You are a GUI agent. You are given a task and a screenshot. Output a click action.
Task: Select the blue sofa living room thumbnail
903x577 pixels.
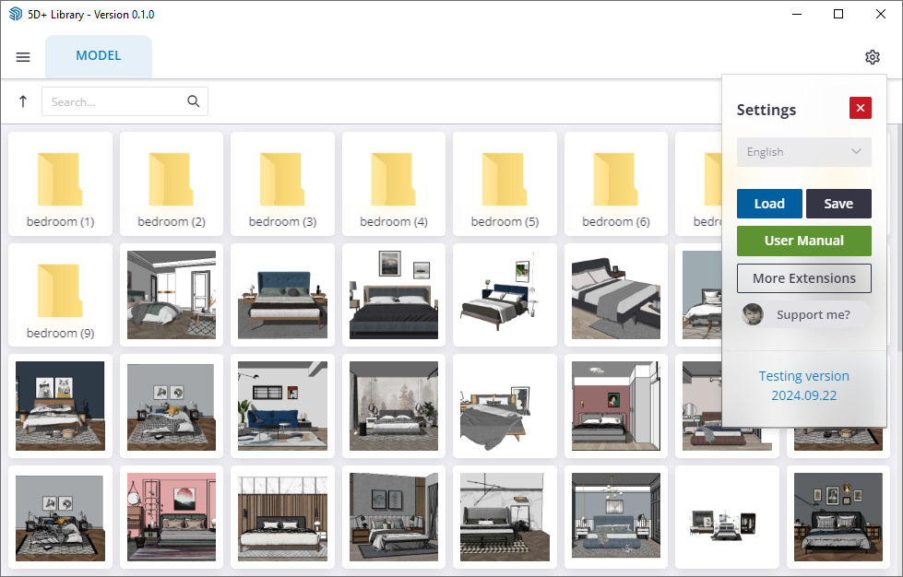[282, 406]
